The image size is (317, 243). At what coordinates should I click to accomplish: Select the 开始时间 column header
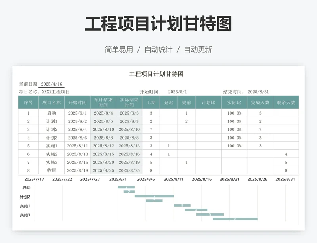(x=77, y=102)
